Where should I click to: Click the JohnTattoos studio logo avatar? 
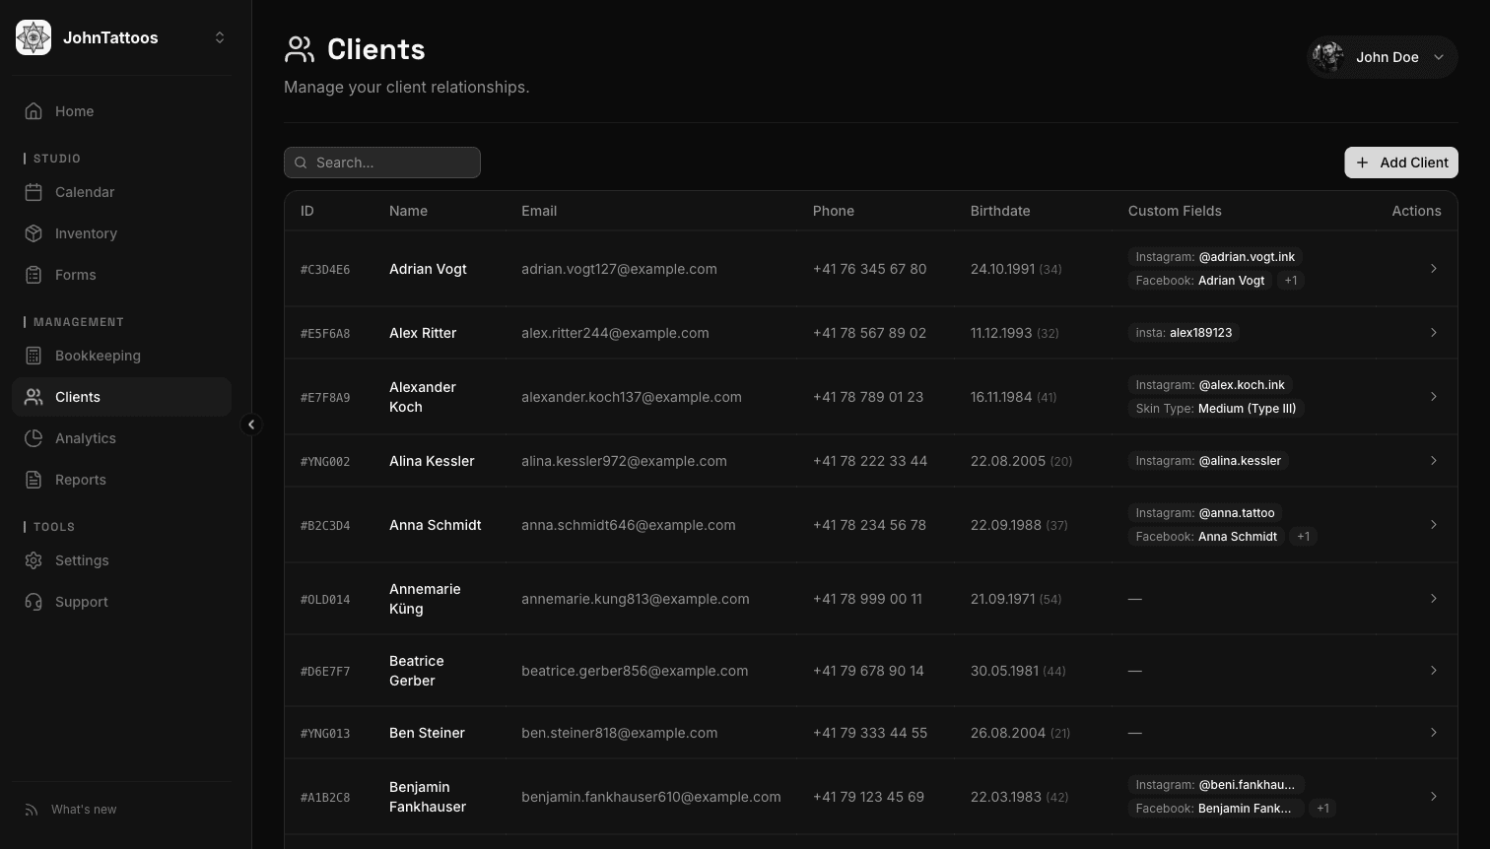[x=33, y=36]
